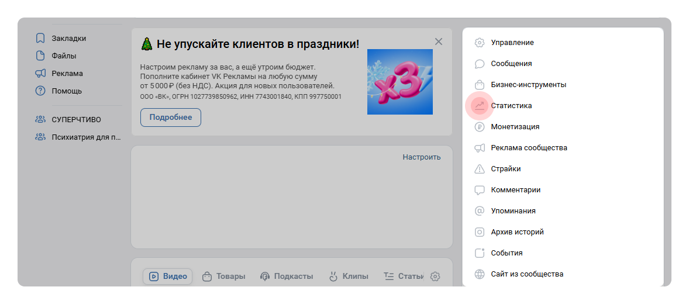Click the Страйки warning triangle icon
Viewport: 689px width, 304px height.
pyautogui.click(x=480, y=169)
